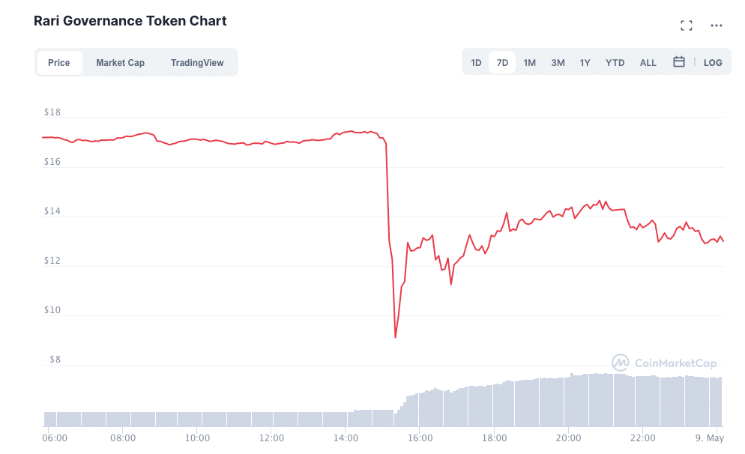The width and height of the screenshot is (745, 454).
Task: Click the lowest price dip point
Action: pos(395,337)
